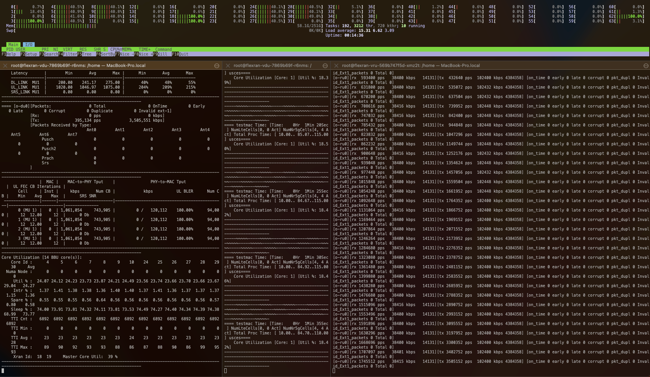Select the htop Main tab

click(x=13, y=45)
